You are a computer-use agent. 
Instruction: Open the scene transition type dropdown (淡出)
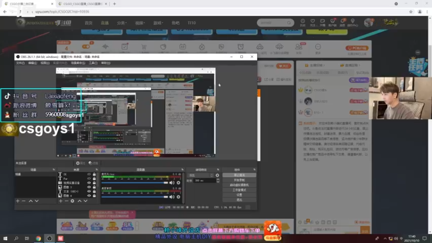pos(200,175)
